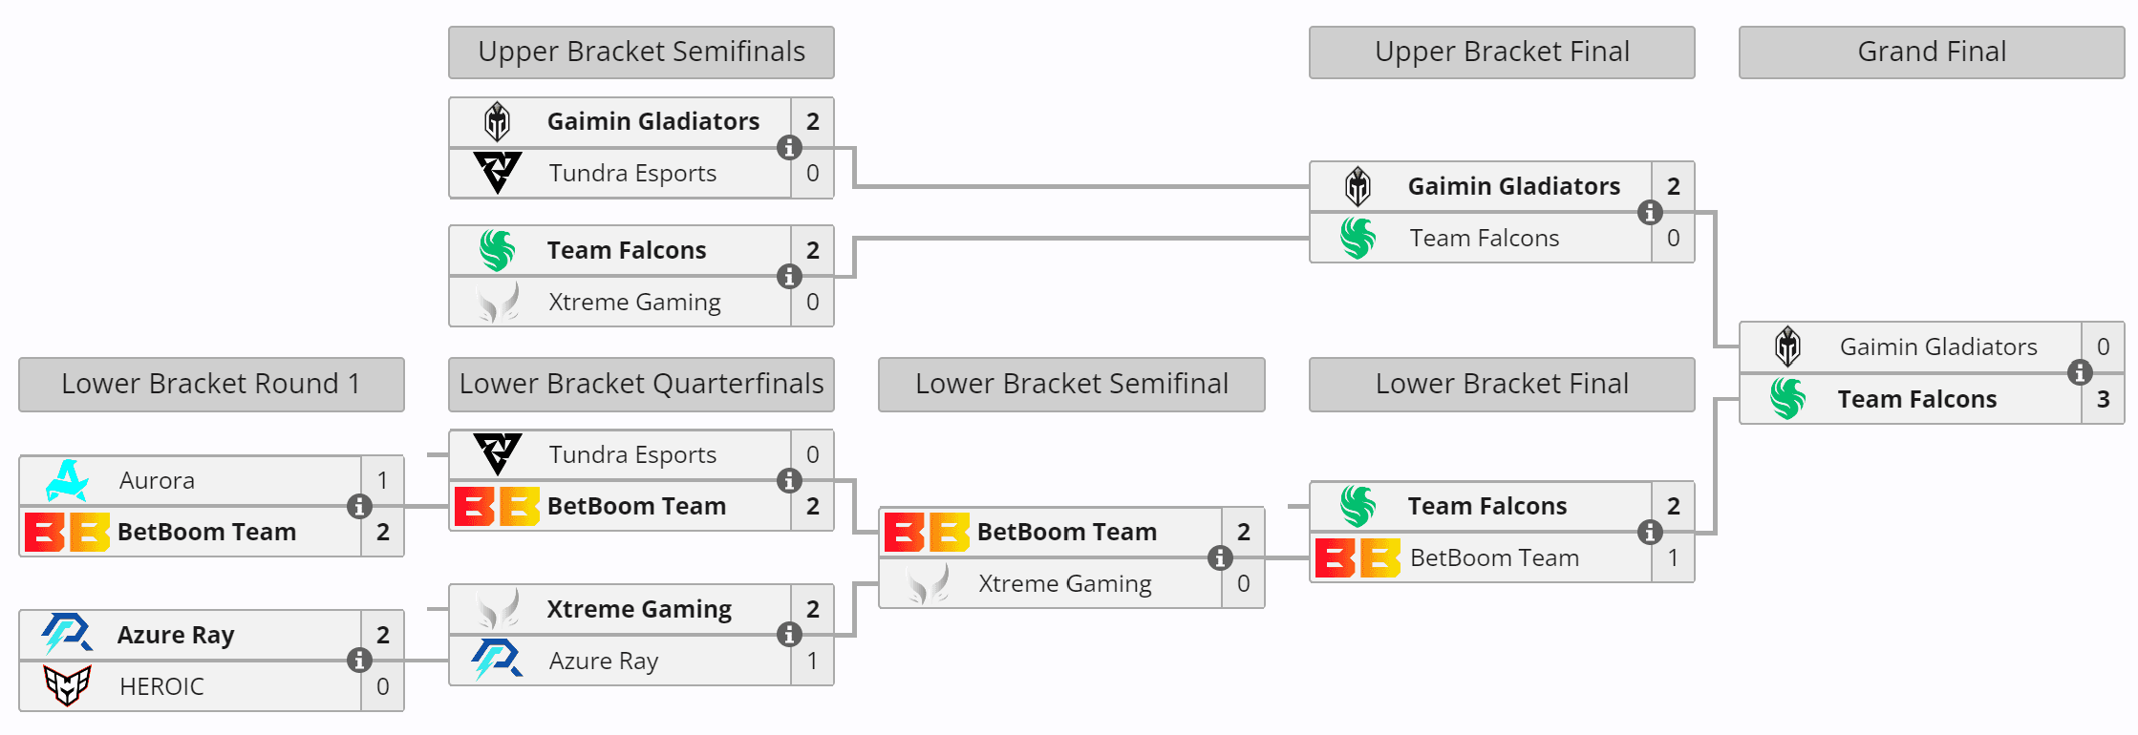The image size is (2138, 735).
Task: Open Grand Final match details info icon
Action: point(2080,373)
